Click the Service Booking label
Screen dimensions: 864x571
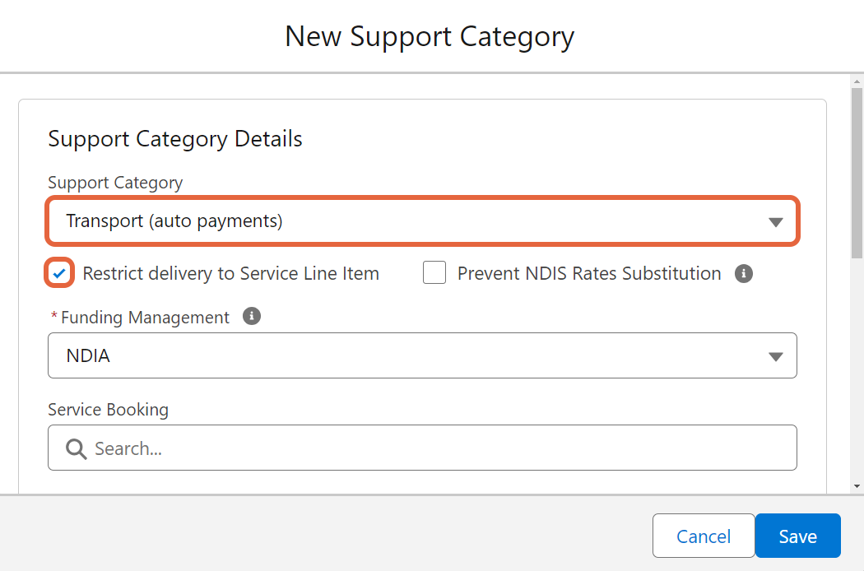108,410
